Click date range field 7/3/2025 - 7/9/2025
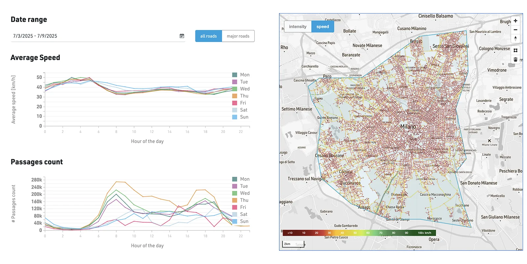The image size is (527, 264). pyautogui.click(x=98, y=36)
